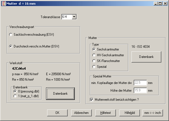
Task: Click the application icon in title bar
Action: [3, 3]
